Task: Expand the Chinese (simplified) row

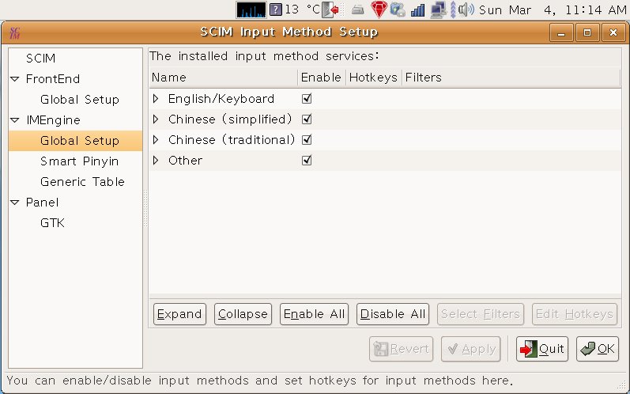Action: [156, 119]
